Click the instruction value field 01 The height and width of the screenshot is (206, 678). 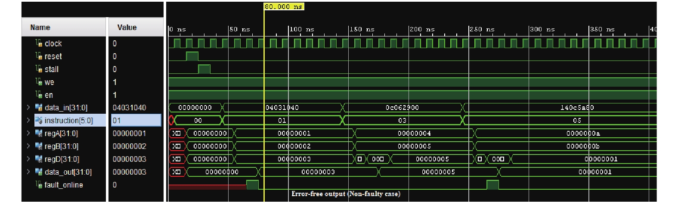click(x=136, y=121)
